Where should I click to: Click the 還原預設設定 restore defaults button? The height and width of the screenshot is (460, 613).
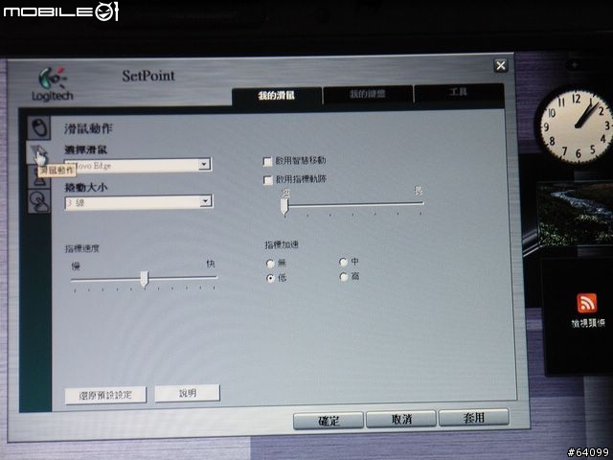pos(105,396)
